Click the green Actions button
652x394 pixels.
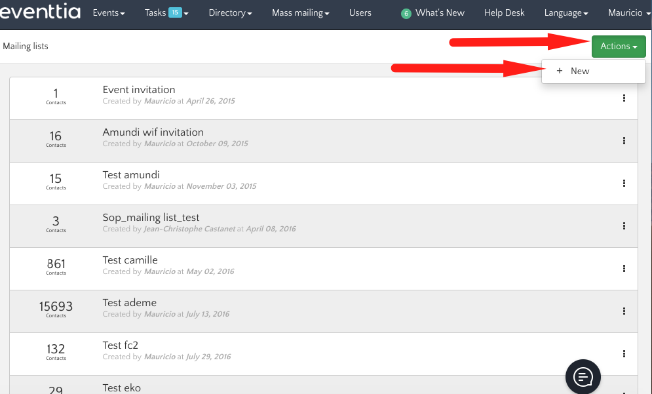619,47
